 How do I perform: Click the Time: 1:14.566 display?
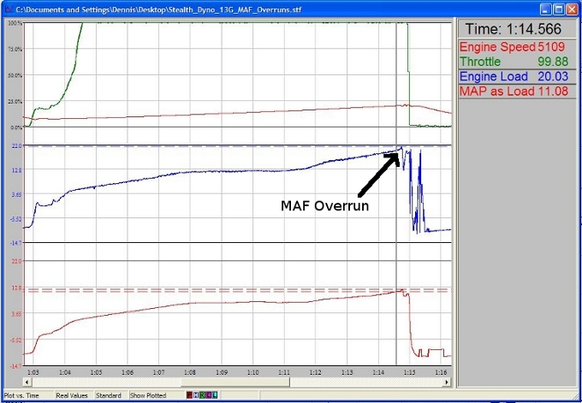tap(517, 29)
